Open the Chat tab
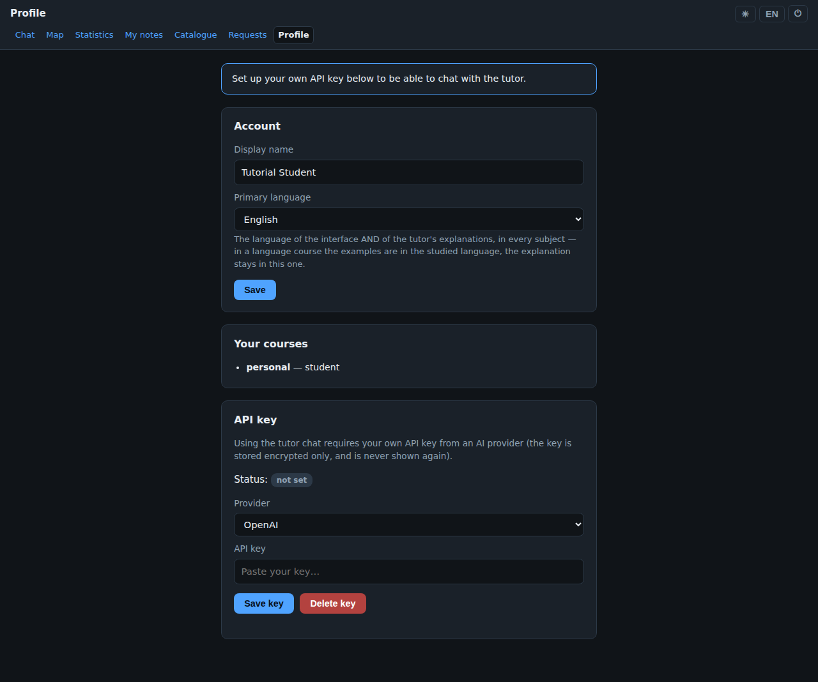The image size is (818, 682). [25, 35]
